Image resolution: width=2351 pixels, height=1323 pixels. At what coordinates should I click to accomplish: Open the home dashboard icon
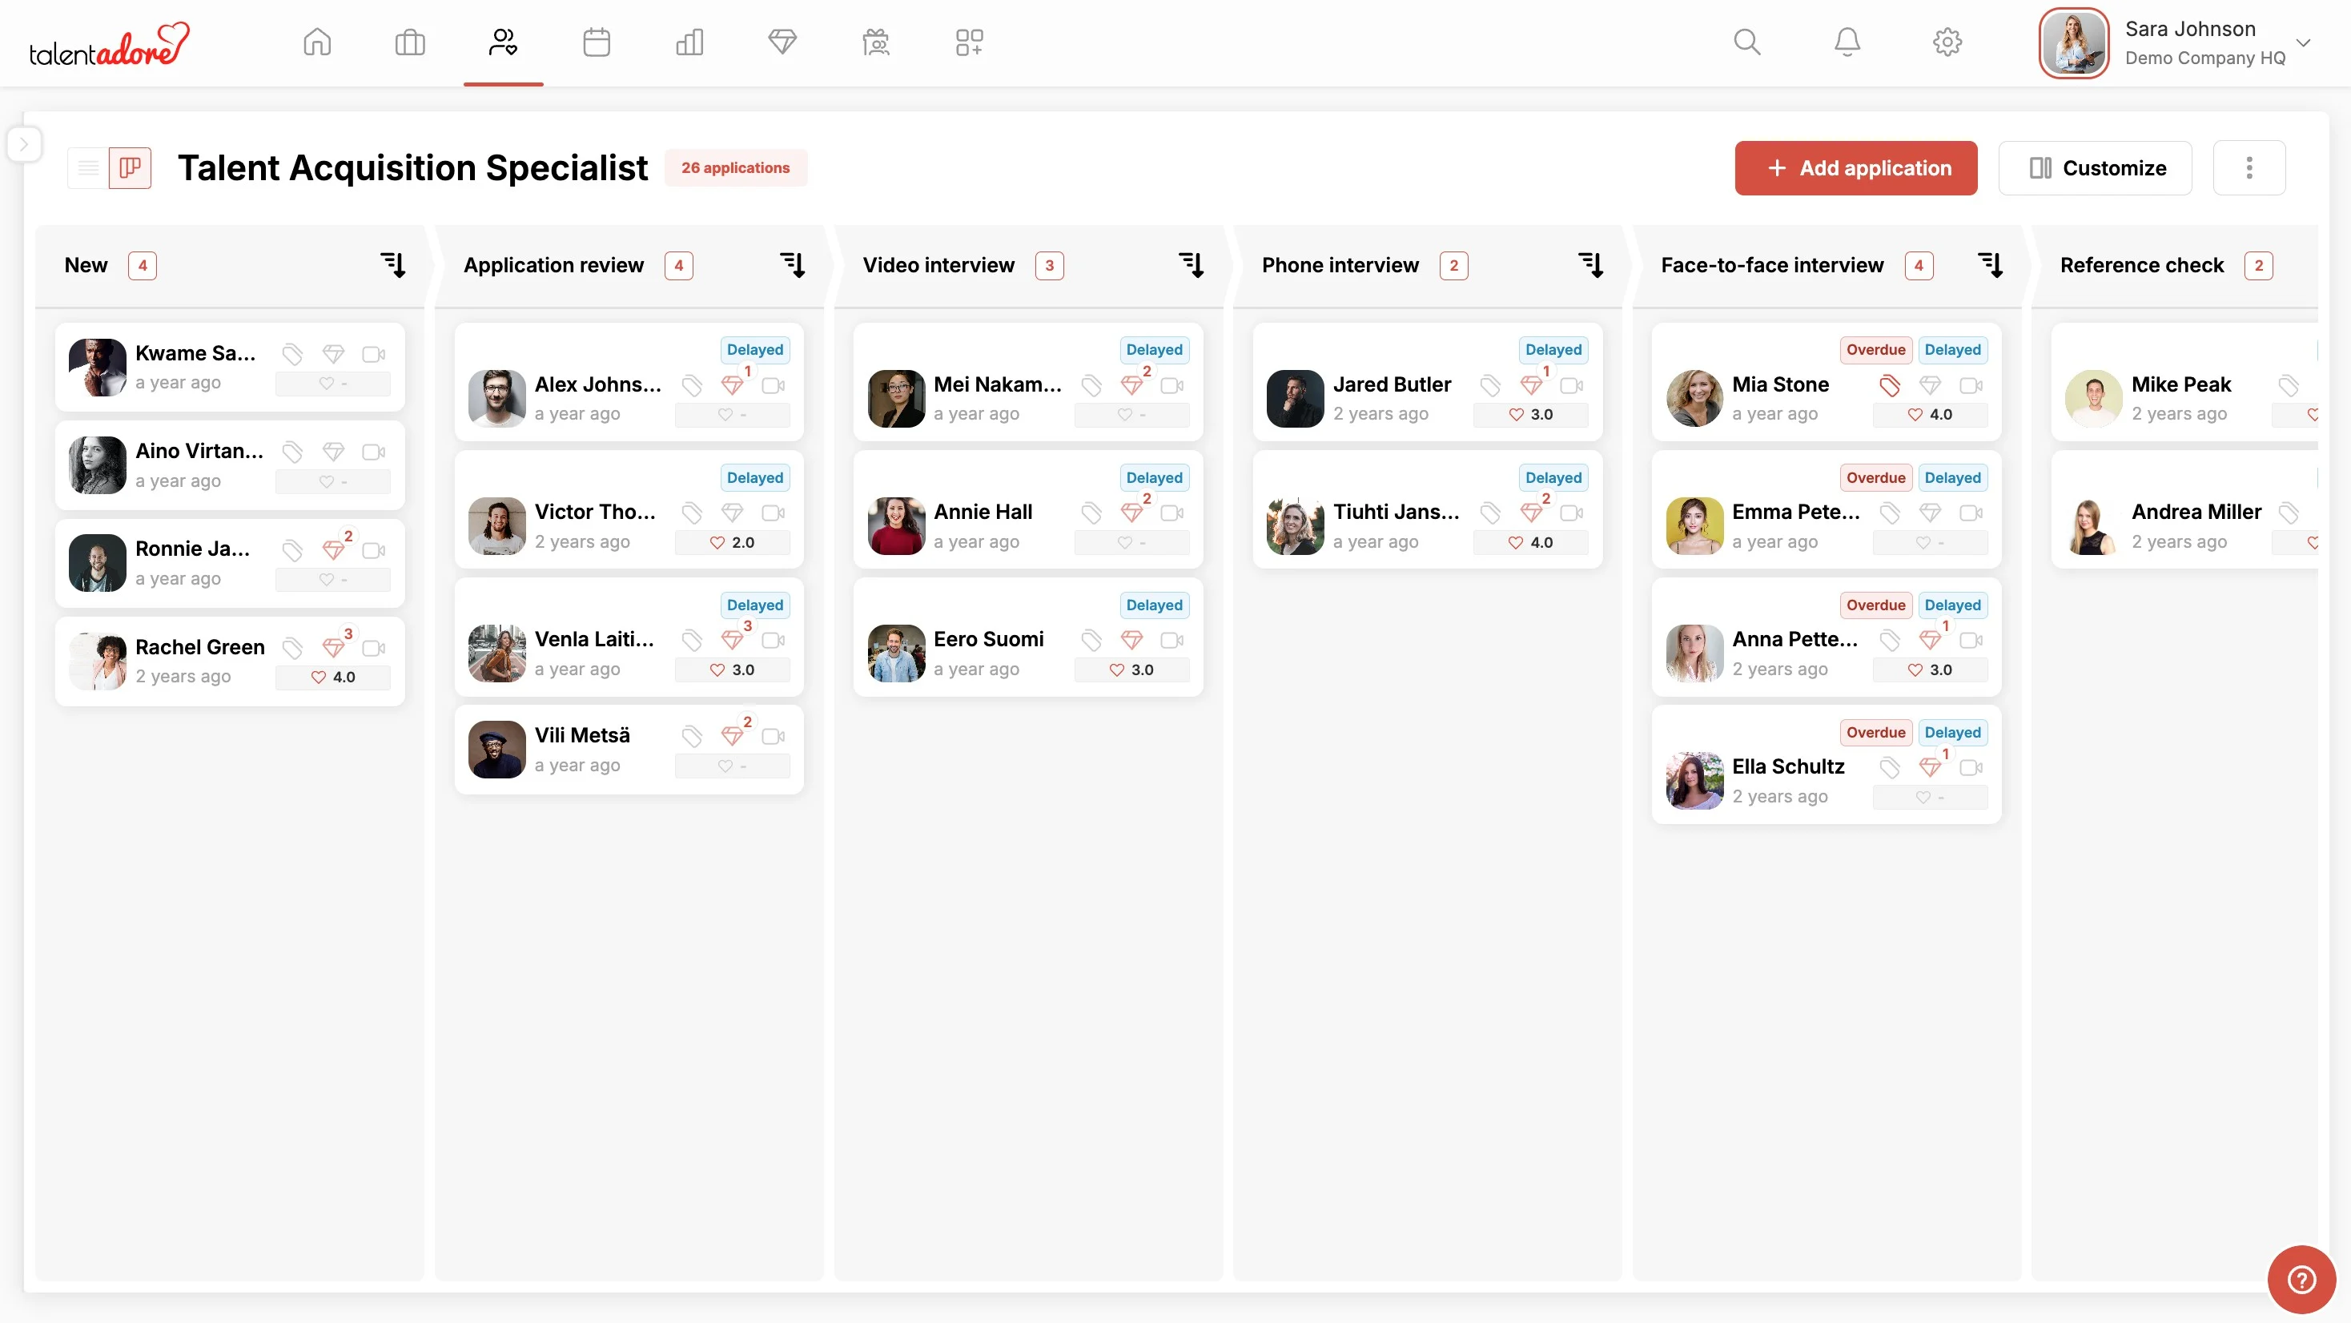coord(316,42)
